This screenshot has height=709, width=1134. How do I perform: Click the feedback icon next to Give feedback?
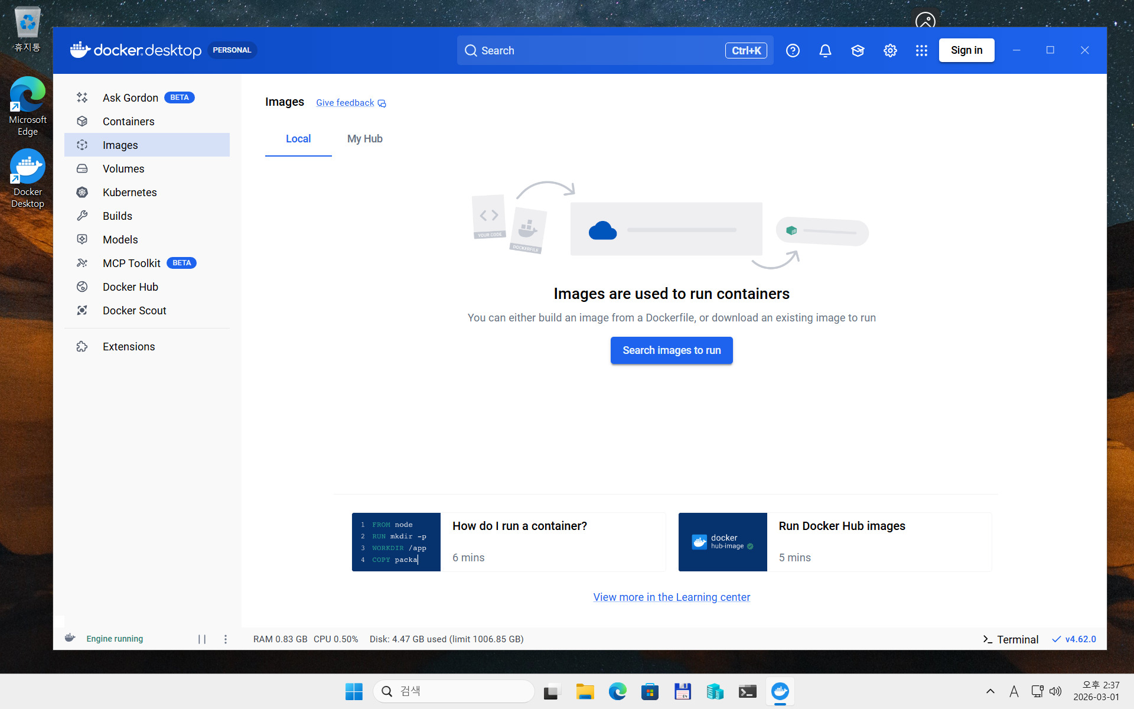382,103
